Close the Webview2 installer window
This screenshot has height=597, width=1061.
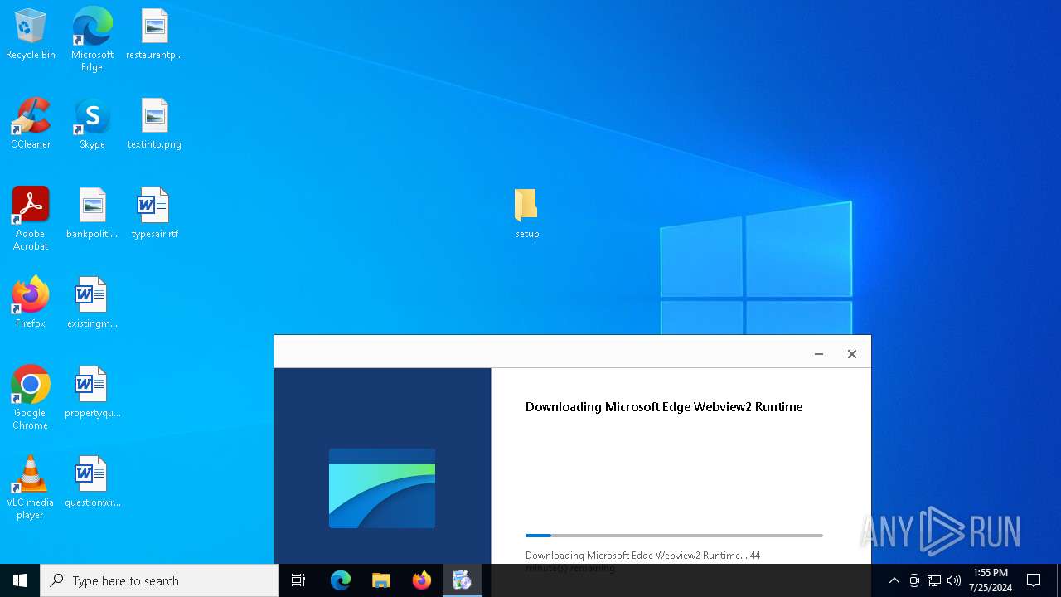852,354
